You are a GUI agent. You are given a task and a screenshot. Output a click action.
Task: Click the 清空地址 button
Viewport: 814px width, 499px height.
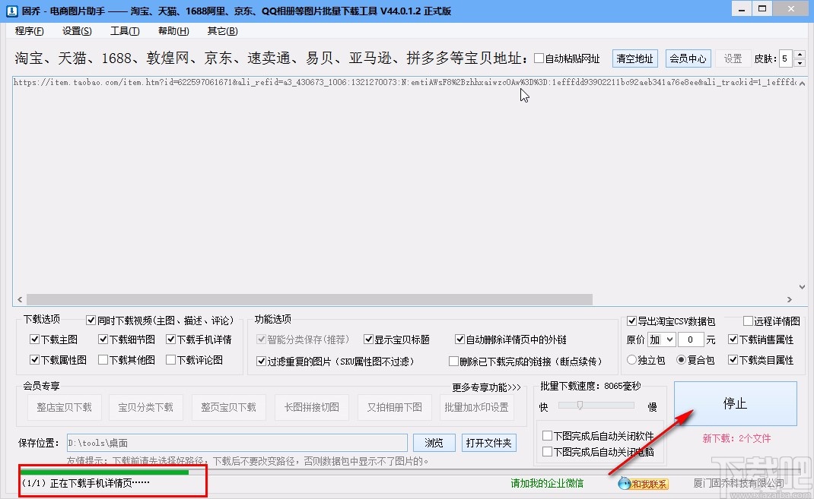pyautogui.click(x=635, y=58)
